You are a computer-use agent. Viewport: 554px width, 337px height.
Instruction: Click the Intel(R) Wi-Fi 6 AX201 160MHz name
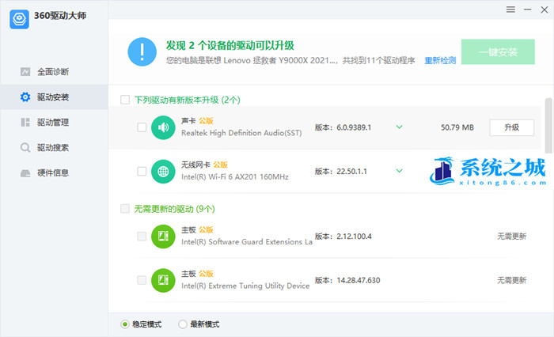235,176
